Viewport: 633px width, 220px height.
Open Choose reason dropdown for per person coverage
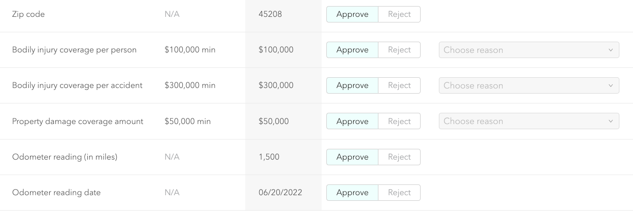529,50
